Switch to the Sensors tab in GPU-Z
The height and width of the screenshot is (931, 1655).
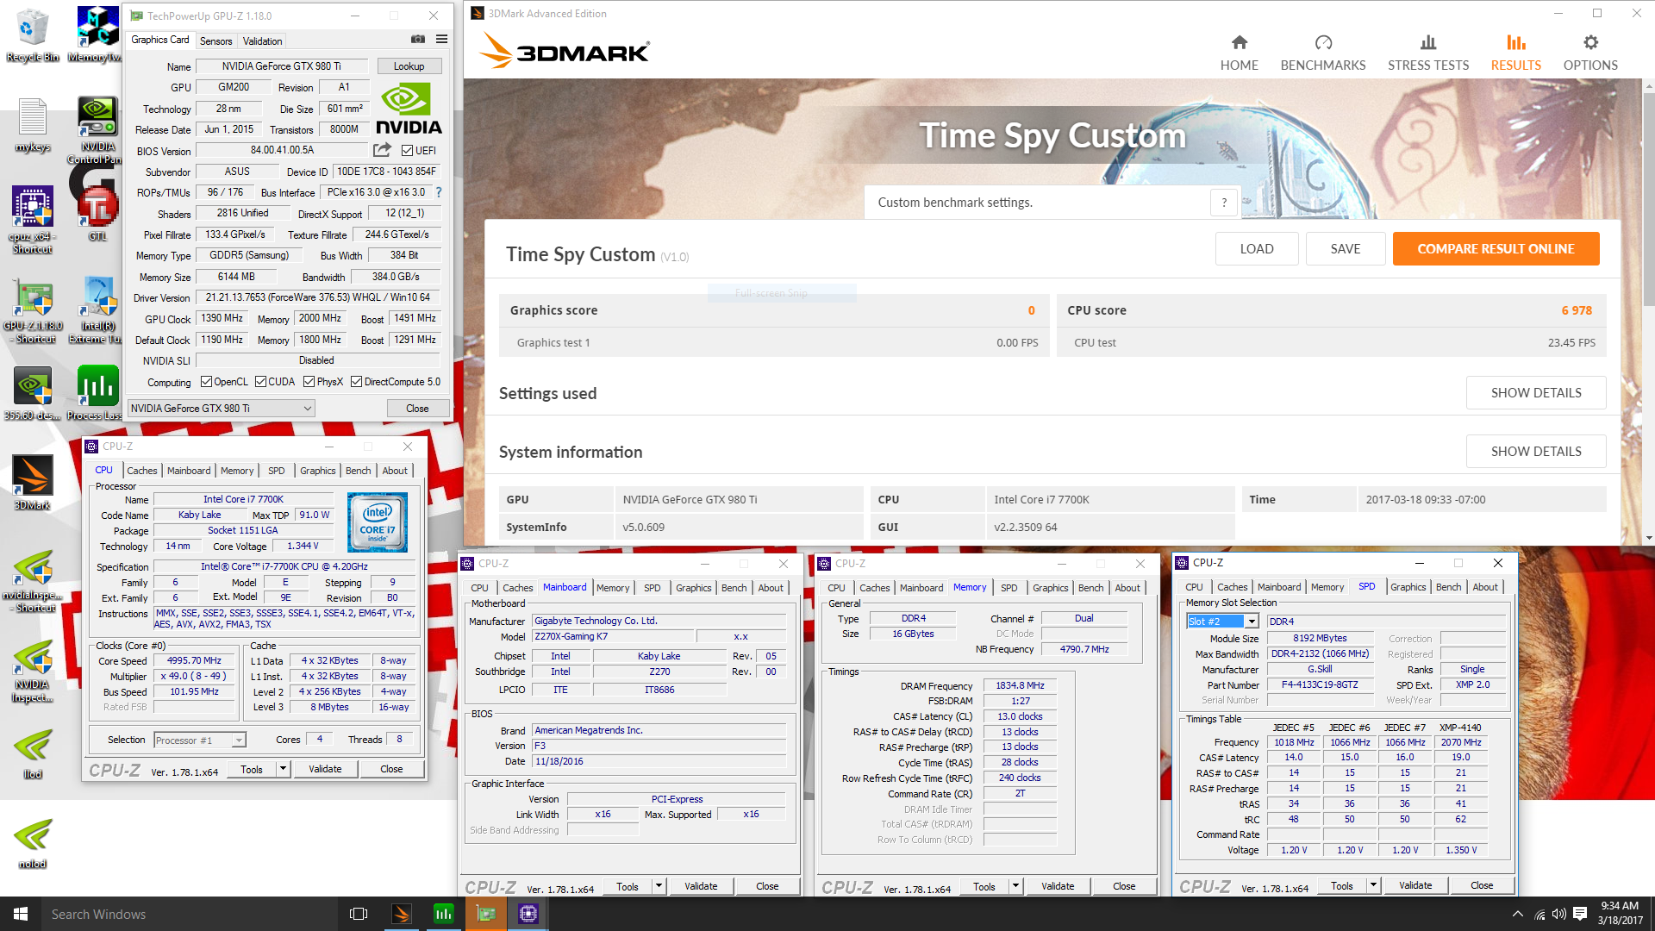215,41
